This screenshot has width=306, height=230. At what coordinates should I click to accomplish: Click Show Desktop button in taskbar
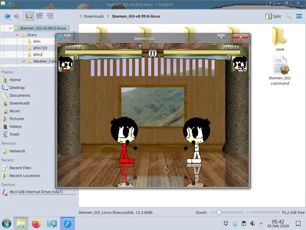pyautogui.click(x=298, y=223)
